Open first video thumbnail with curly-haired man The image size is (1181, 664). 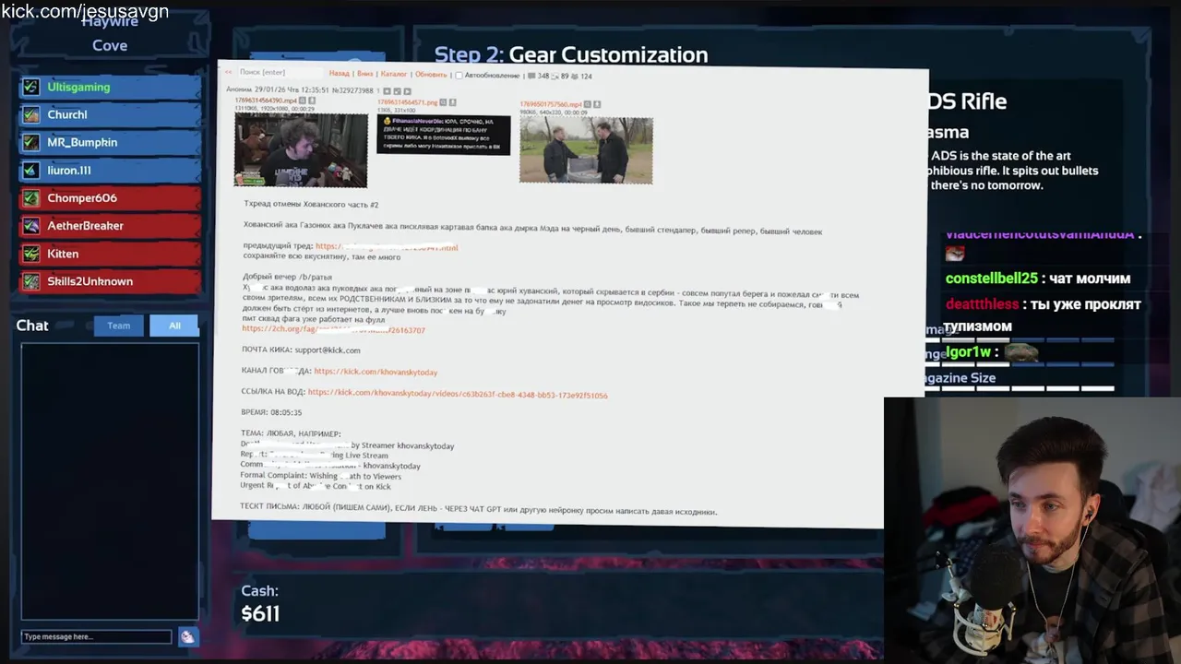[301, 149]
